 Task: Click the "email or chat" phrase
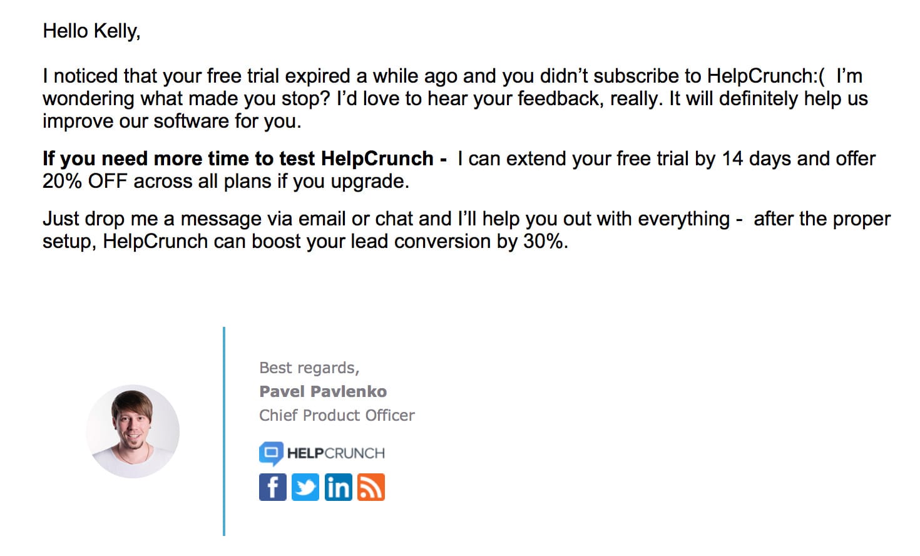(x=355, y=219)
